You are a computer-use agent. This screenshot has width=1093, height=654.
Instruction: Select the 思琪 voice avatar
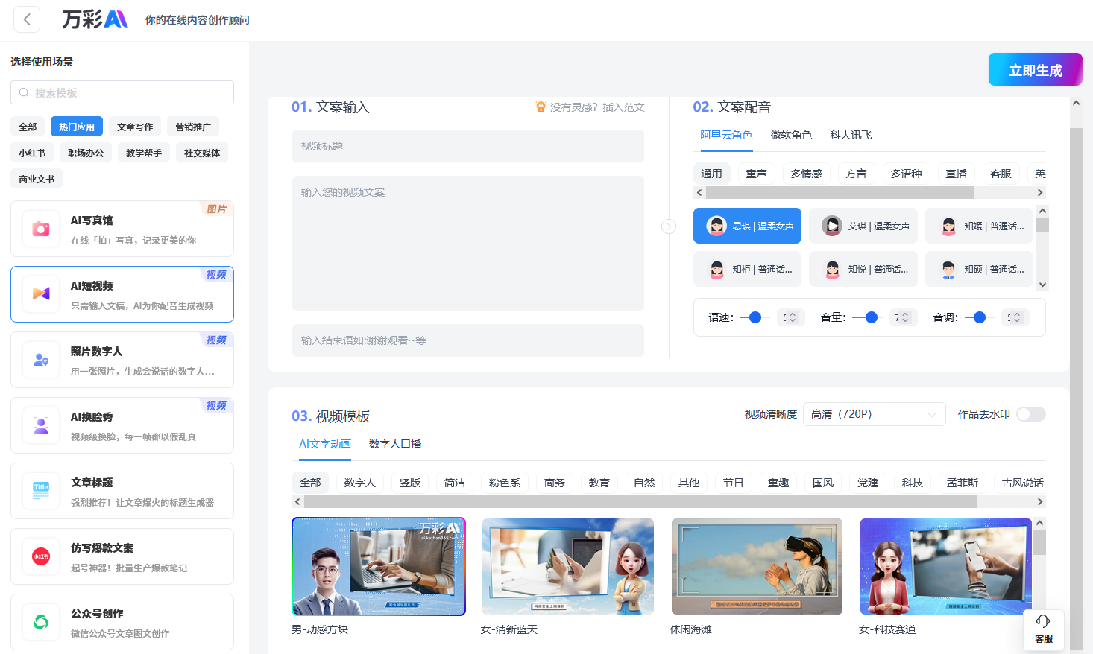tap(716, 226)
